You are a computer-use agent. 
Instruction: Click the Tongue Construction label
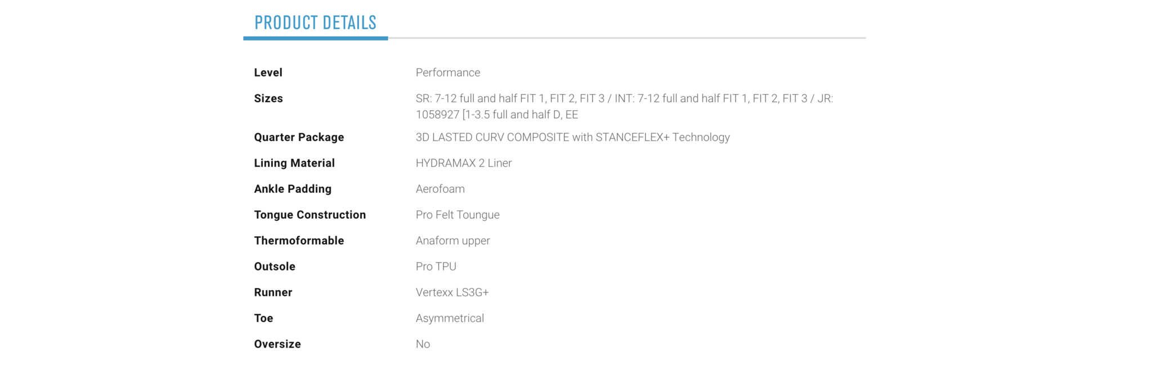(310, 215)
